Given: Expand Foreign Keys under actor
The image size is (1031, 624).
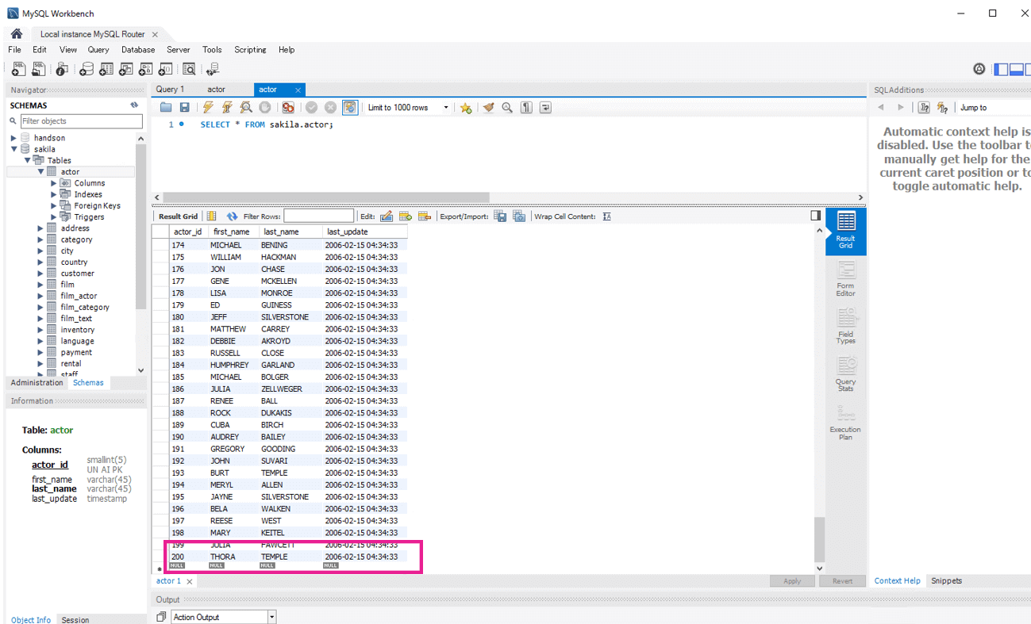Looking at the screenshot, I should tap(54, 205).
